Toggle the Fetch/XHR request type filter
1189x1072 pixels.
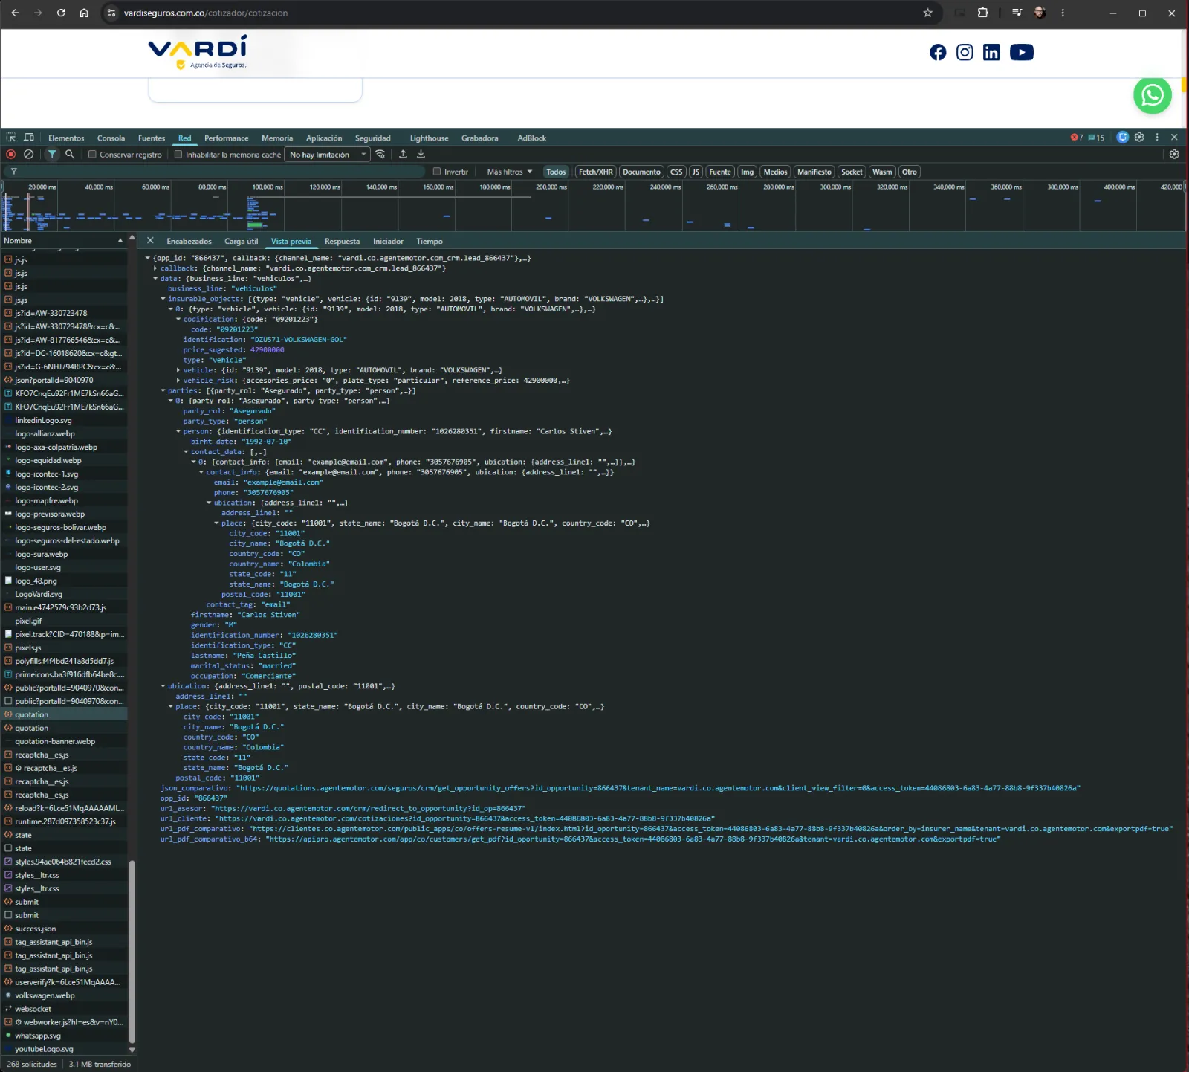pos(595,172)
